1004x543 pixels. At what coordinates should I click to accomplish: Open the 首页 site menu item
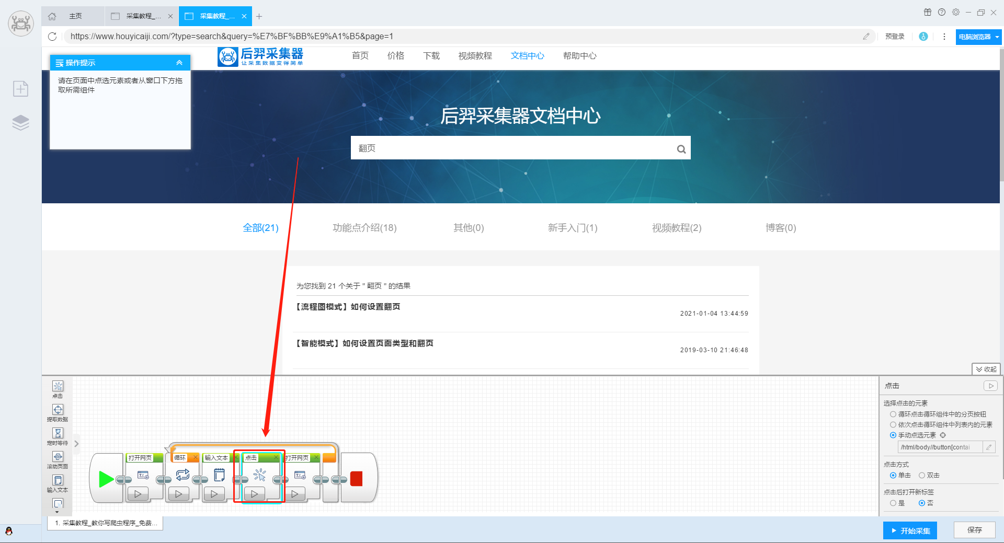(x=360, y=56)
